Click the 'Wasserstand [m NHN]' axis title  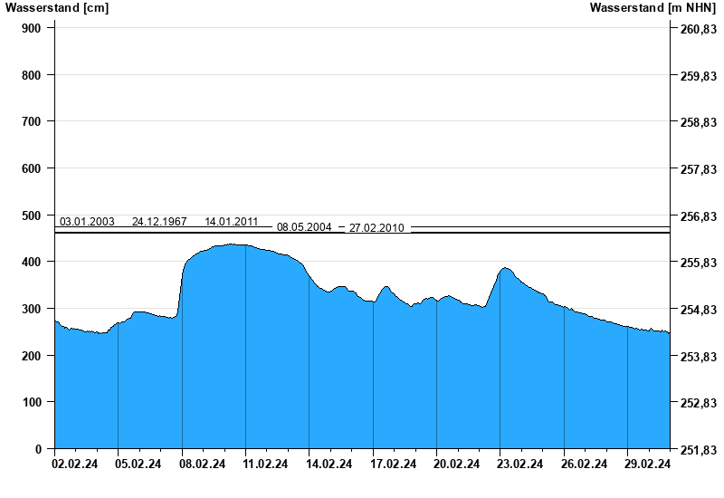point(653,8)
